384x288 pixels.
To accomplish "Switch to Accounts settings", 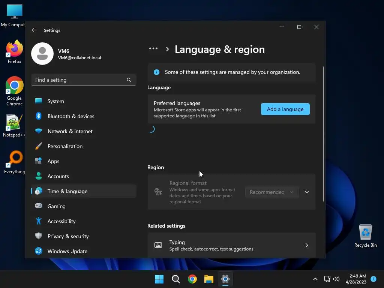I will coord(84,176).
